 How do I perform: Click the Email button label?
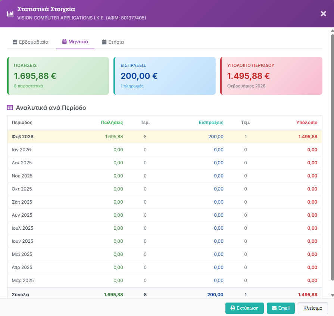[x=284, y=308]
